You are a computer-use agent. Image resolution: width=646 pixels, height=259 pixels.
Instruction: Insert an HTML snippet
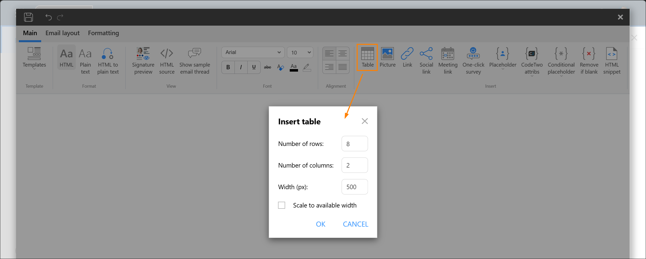point(612,61)
